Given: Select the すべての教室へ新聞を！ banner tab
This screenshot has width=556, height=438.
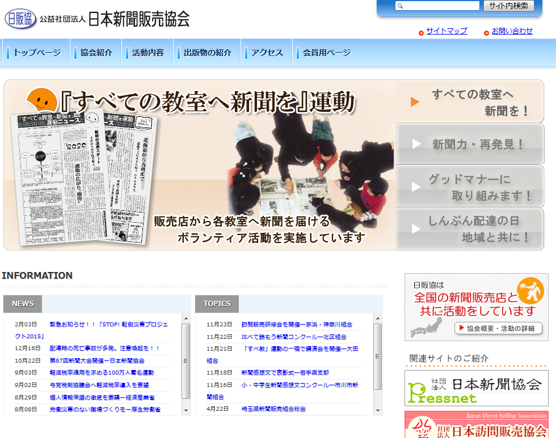Looking at the screenshot, I should click(x=470, y=101).
